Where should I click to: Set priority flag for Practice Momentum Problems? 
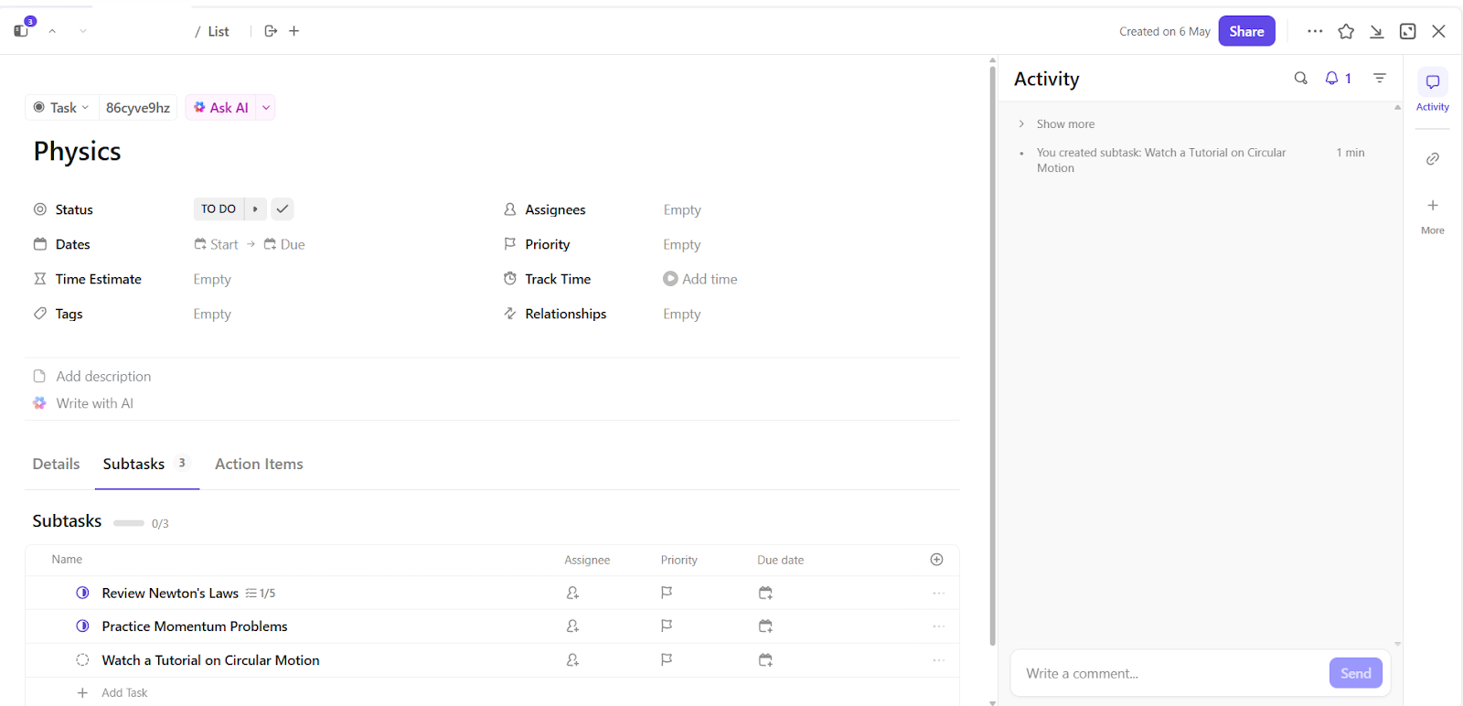(x=667, y=626)
